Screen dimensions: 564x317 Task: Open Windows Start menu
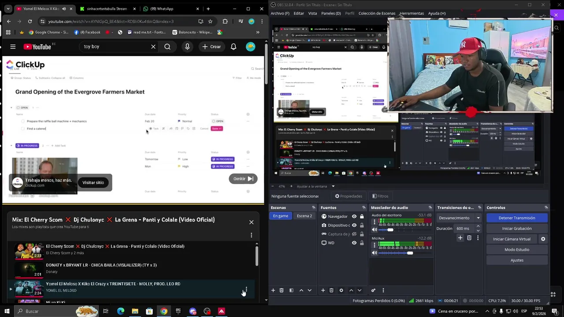[8, 311]
